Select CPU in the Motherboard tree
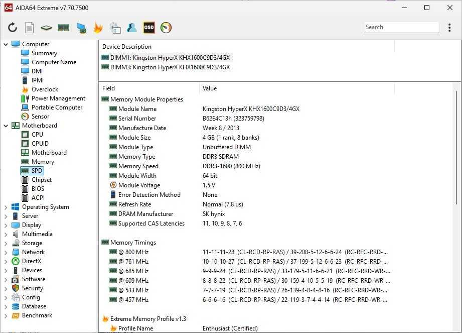Image resolution: width=462 pixels, height=333 pixels. pyautogui.click(x=37, y=135)
